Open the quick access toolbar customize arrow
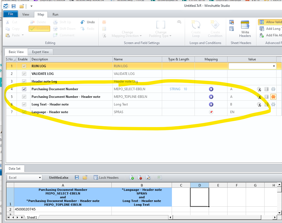The height and width of the screenshot is (223, 282). [x=31, y=6]
